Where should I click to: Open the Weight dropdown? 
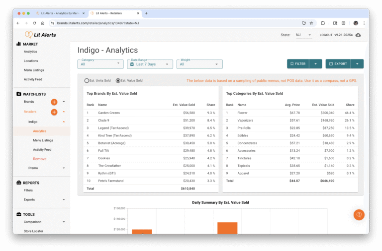tap(199, 64)
